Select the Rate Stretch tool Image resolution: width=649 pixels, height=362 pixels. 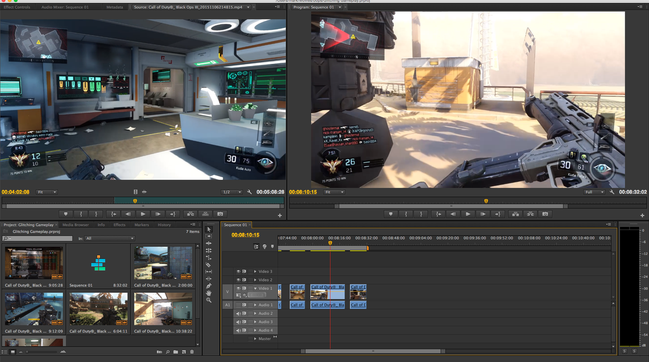click(209, 258)
